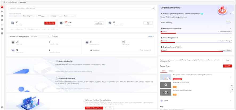Expand the Health Monitoring Services section

click(230, 28)
